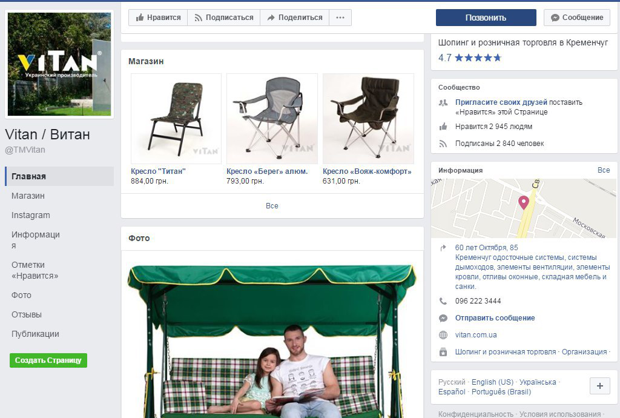
Task: Switch language to Português (Brasil)
Action: tap(501, 391)
